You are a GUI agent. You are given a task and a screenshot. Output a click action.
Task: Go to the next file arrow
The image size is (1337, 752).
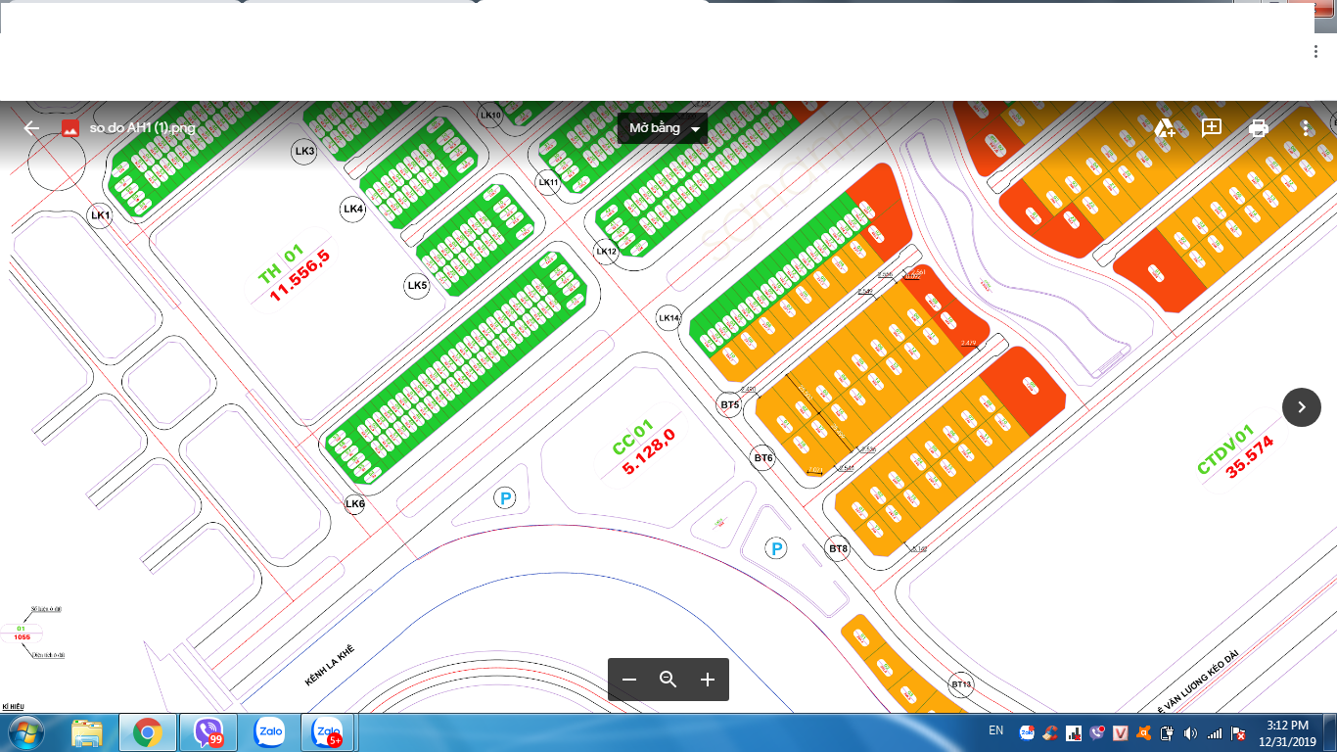coord(1302,407)
